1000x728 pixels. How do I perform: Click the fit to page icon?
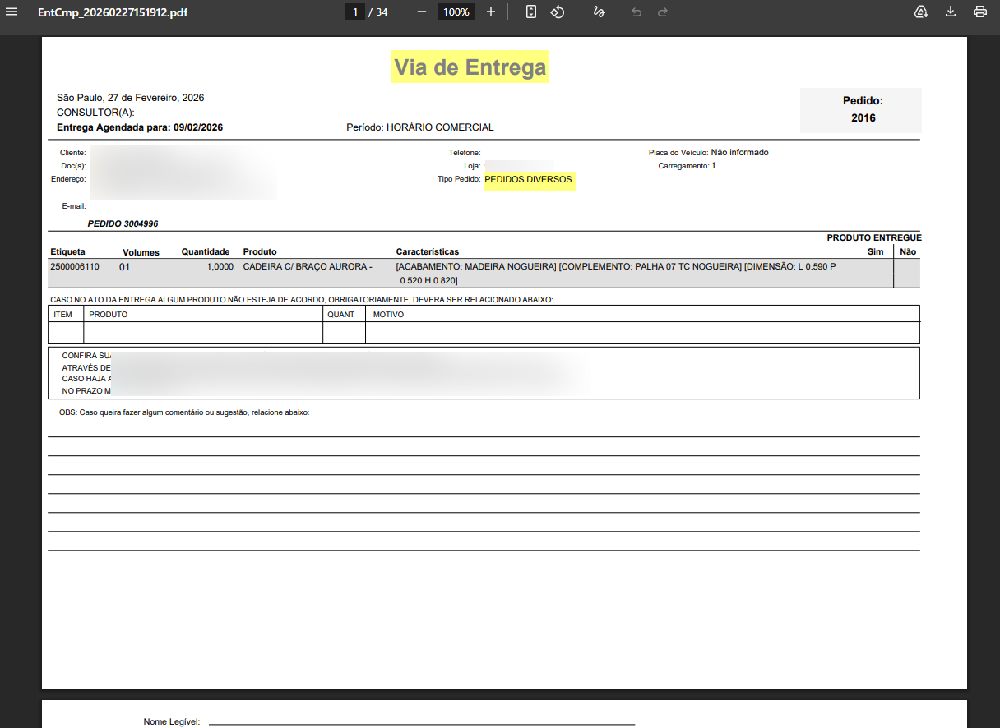pos(531,12)
